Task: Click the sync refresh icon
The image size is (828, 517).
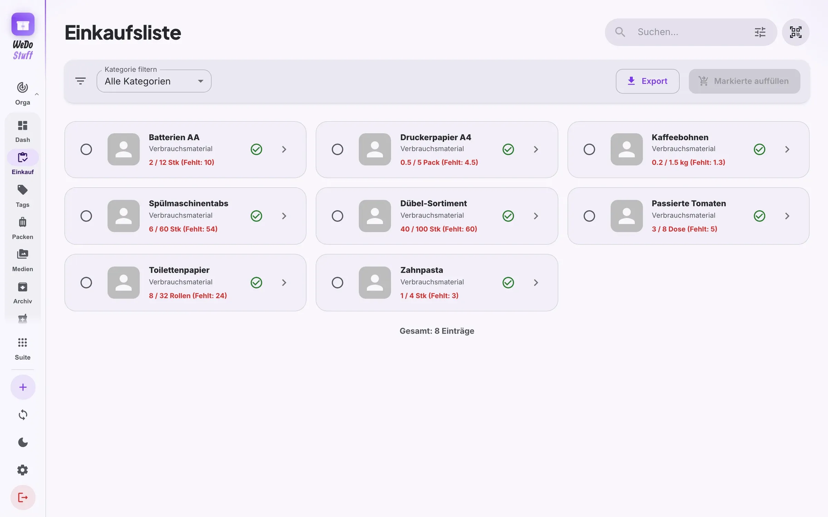Action: click(x=23, y=415)
